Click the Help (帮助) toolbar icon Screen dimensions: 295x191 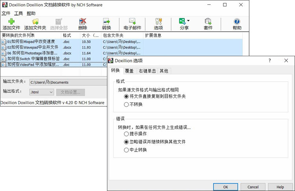pyautogui.click(x=237, y=22)
